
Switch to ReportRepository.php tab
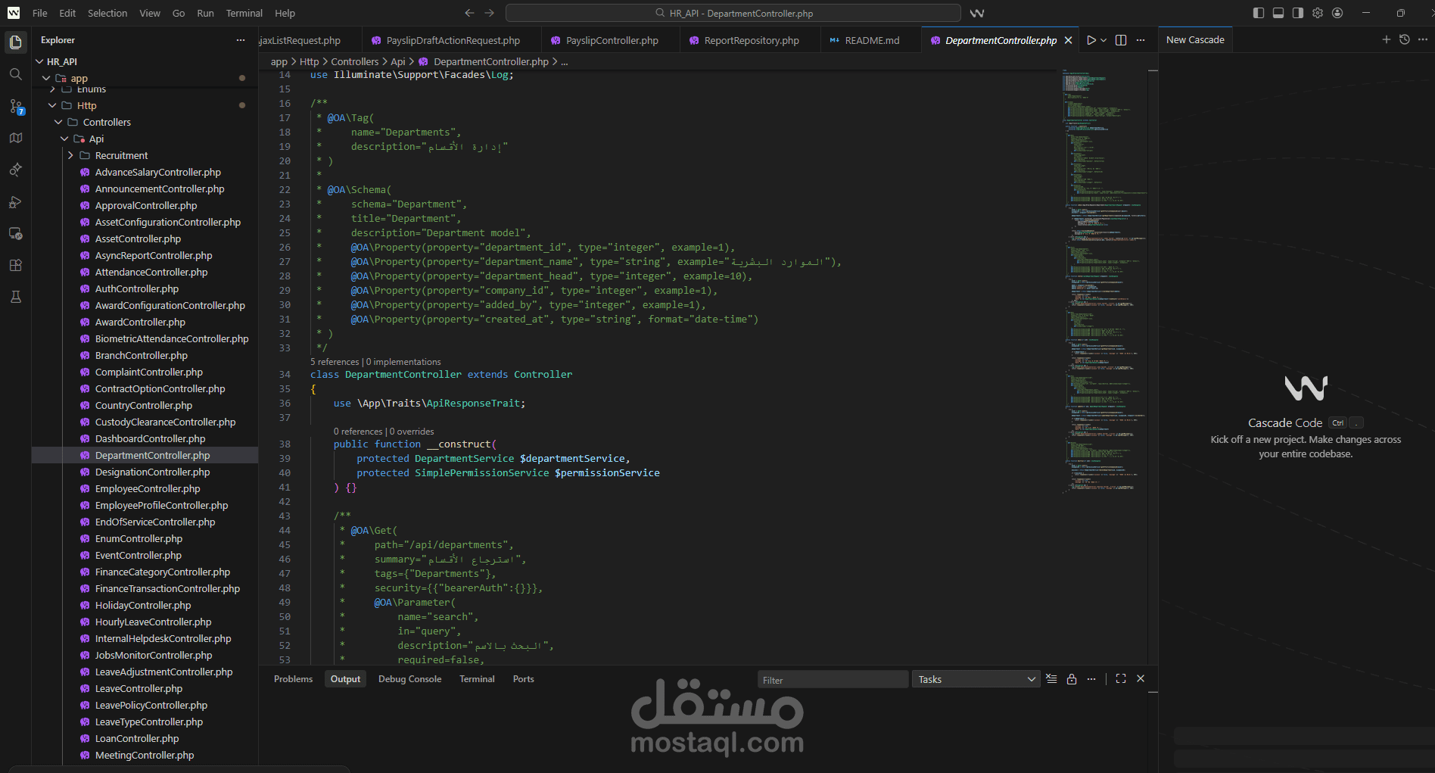(750, 40)
